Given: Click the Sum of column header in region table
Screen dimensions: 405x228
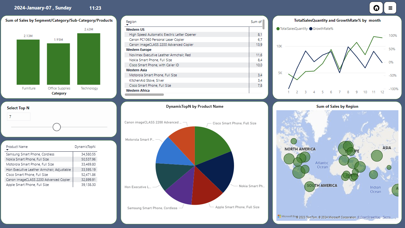Looking at the screenshot, I should pyautogui.click(x=256, y=22).
